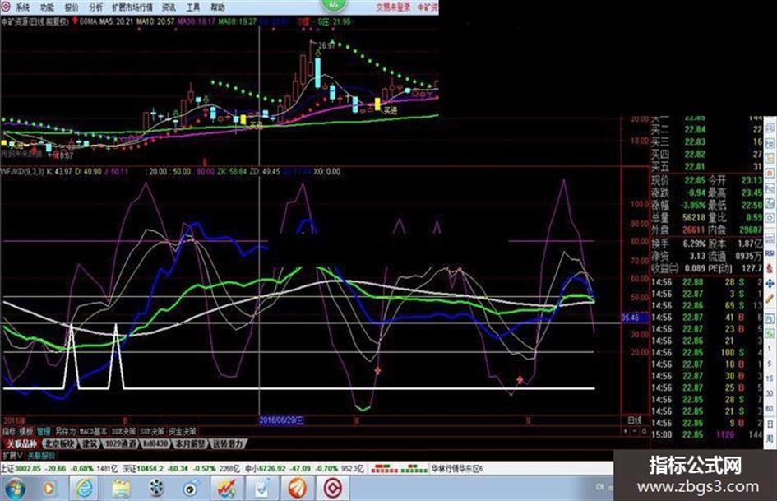Click the 管理 tab below chart
Image resolution: width=777 pixels, height=501 pixels.
pos(44,432)
